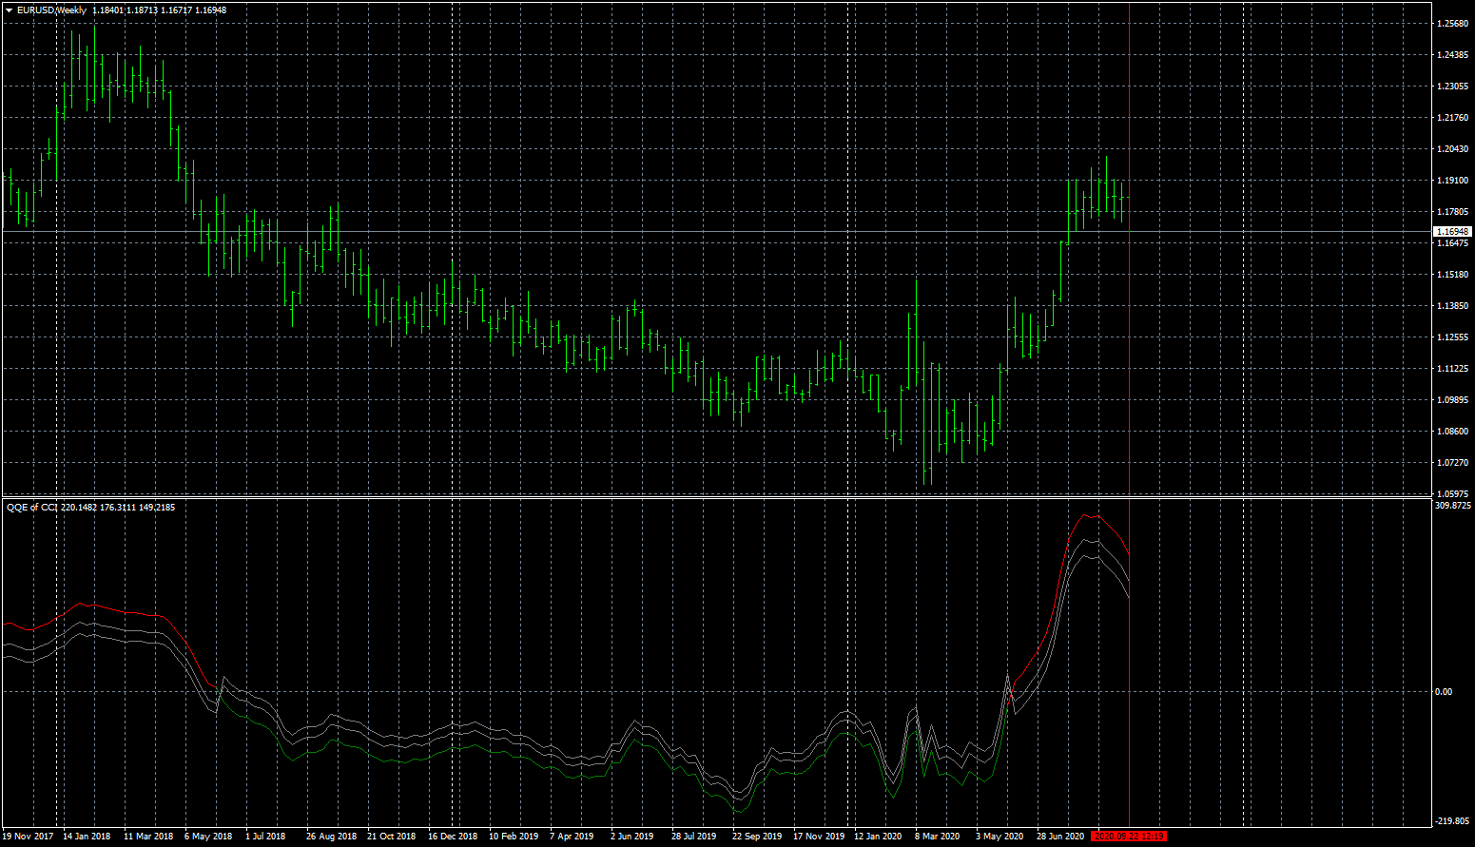Click the 1.23055 price scale value
The image size is (1475, 847).
coord(1452,87)
